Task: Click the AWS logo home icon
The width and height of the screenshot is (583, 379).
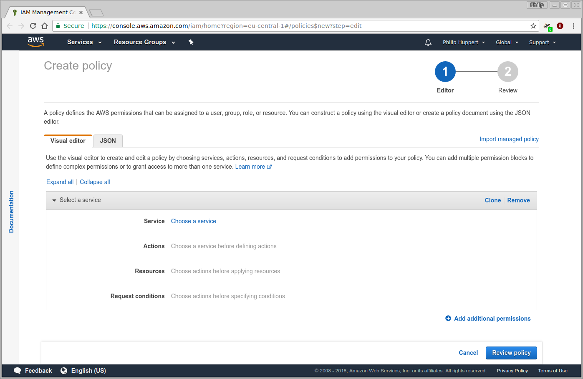Action: (35, 42)
